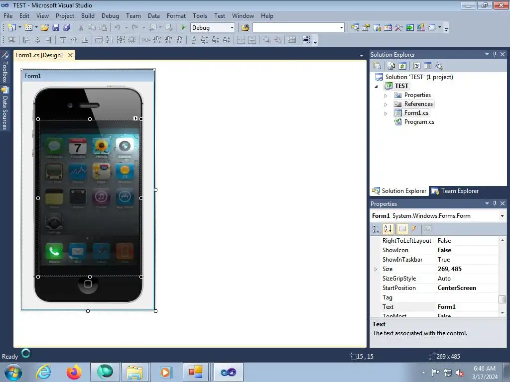Open the Debug configuration dropdown
This screenshot has width=510, height=382.
coord(232,28)
